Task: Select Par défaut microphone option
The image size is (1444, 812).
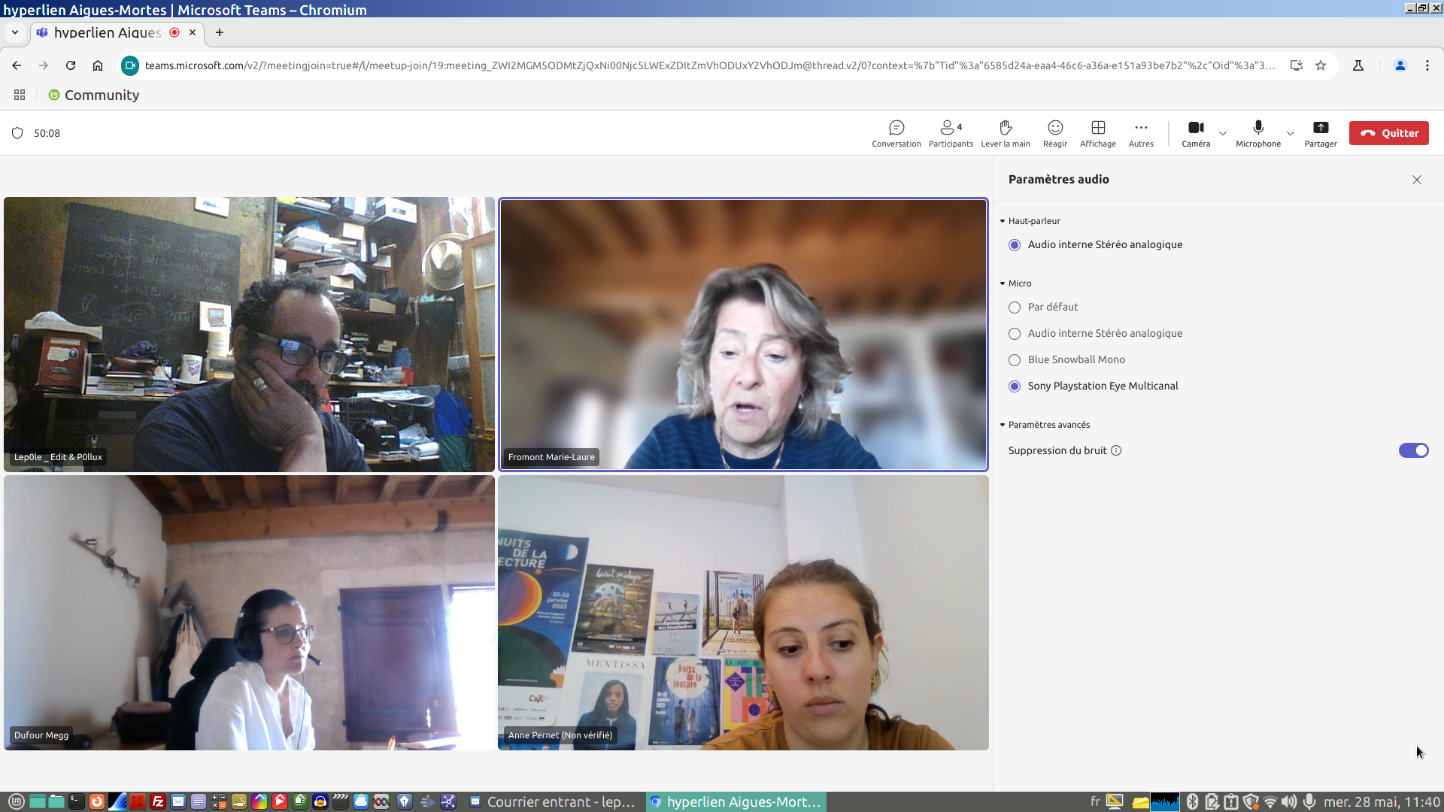Action: [1015, 308]
